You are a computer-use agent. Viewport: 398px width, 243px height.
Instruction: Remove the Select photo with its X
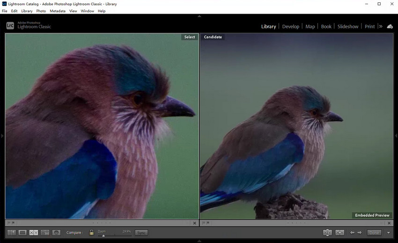click(194, 223)
